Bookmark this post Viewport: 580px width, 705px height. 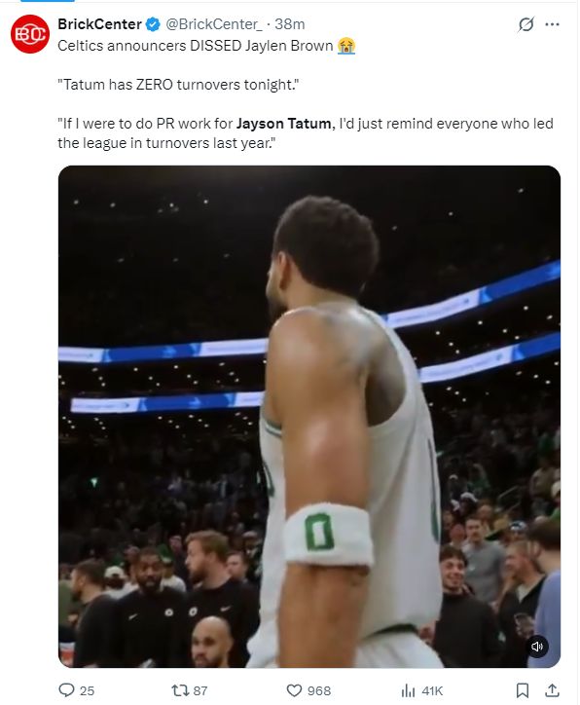tap(522, 690)
